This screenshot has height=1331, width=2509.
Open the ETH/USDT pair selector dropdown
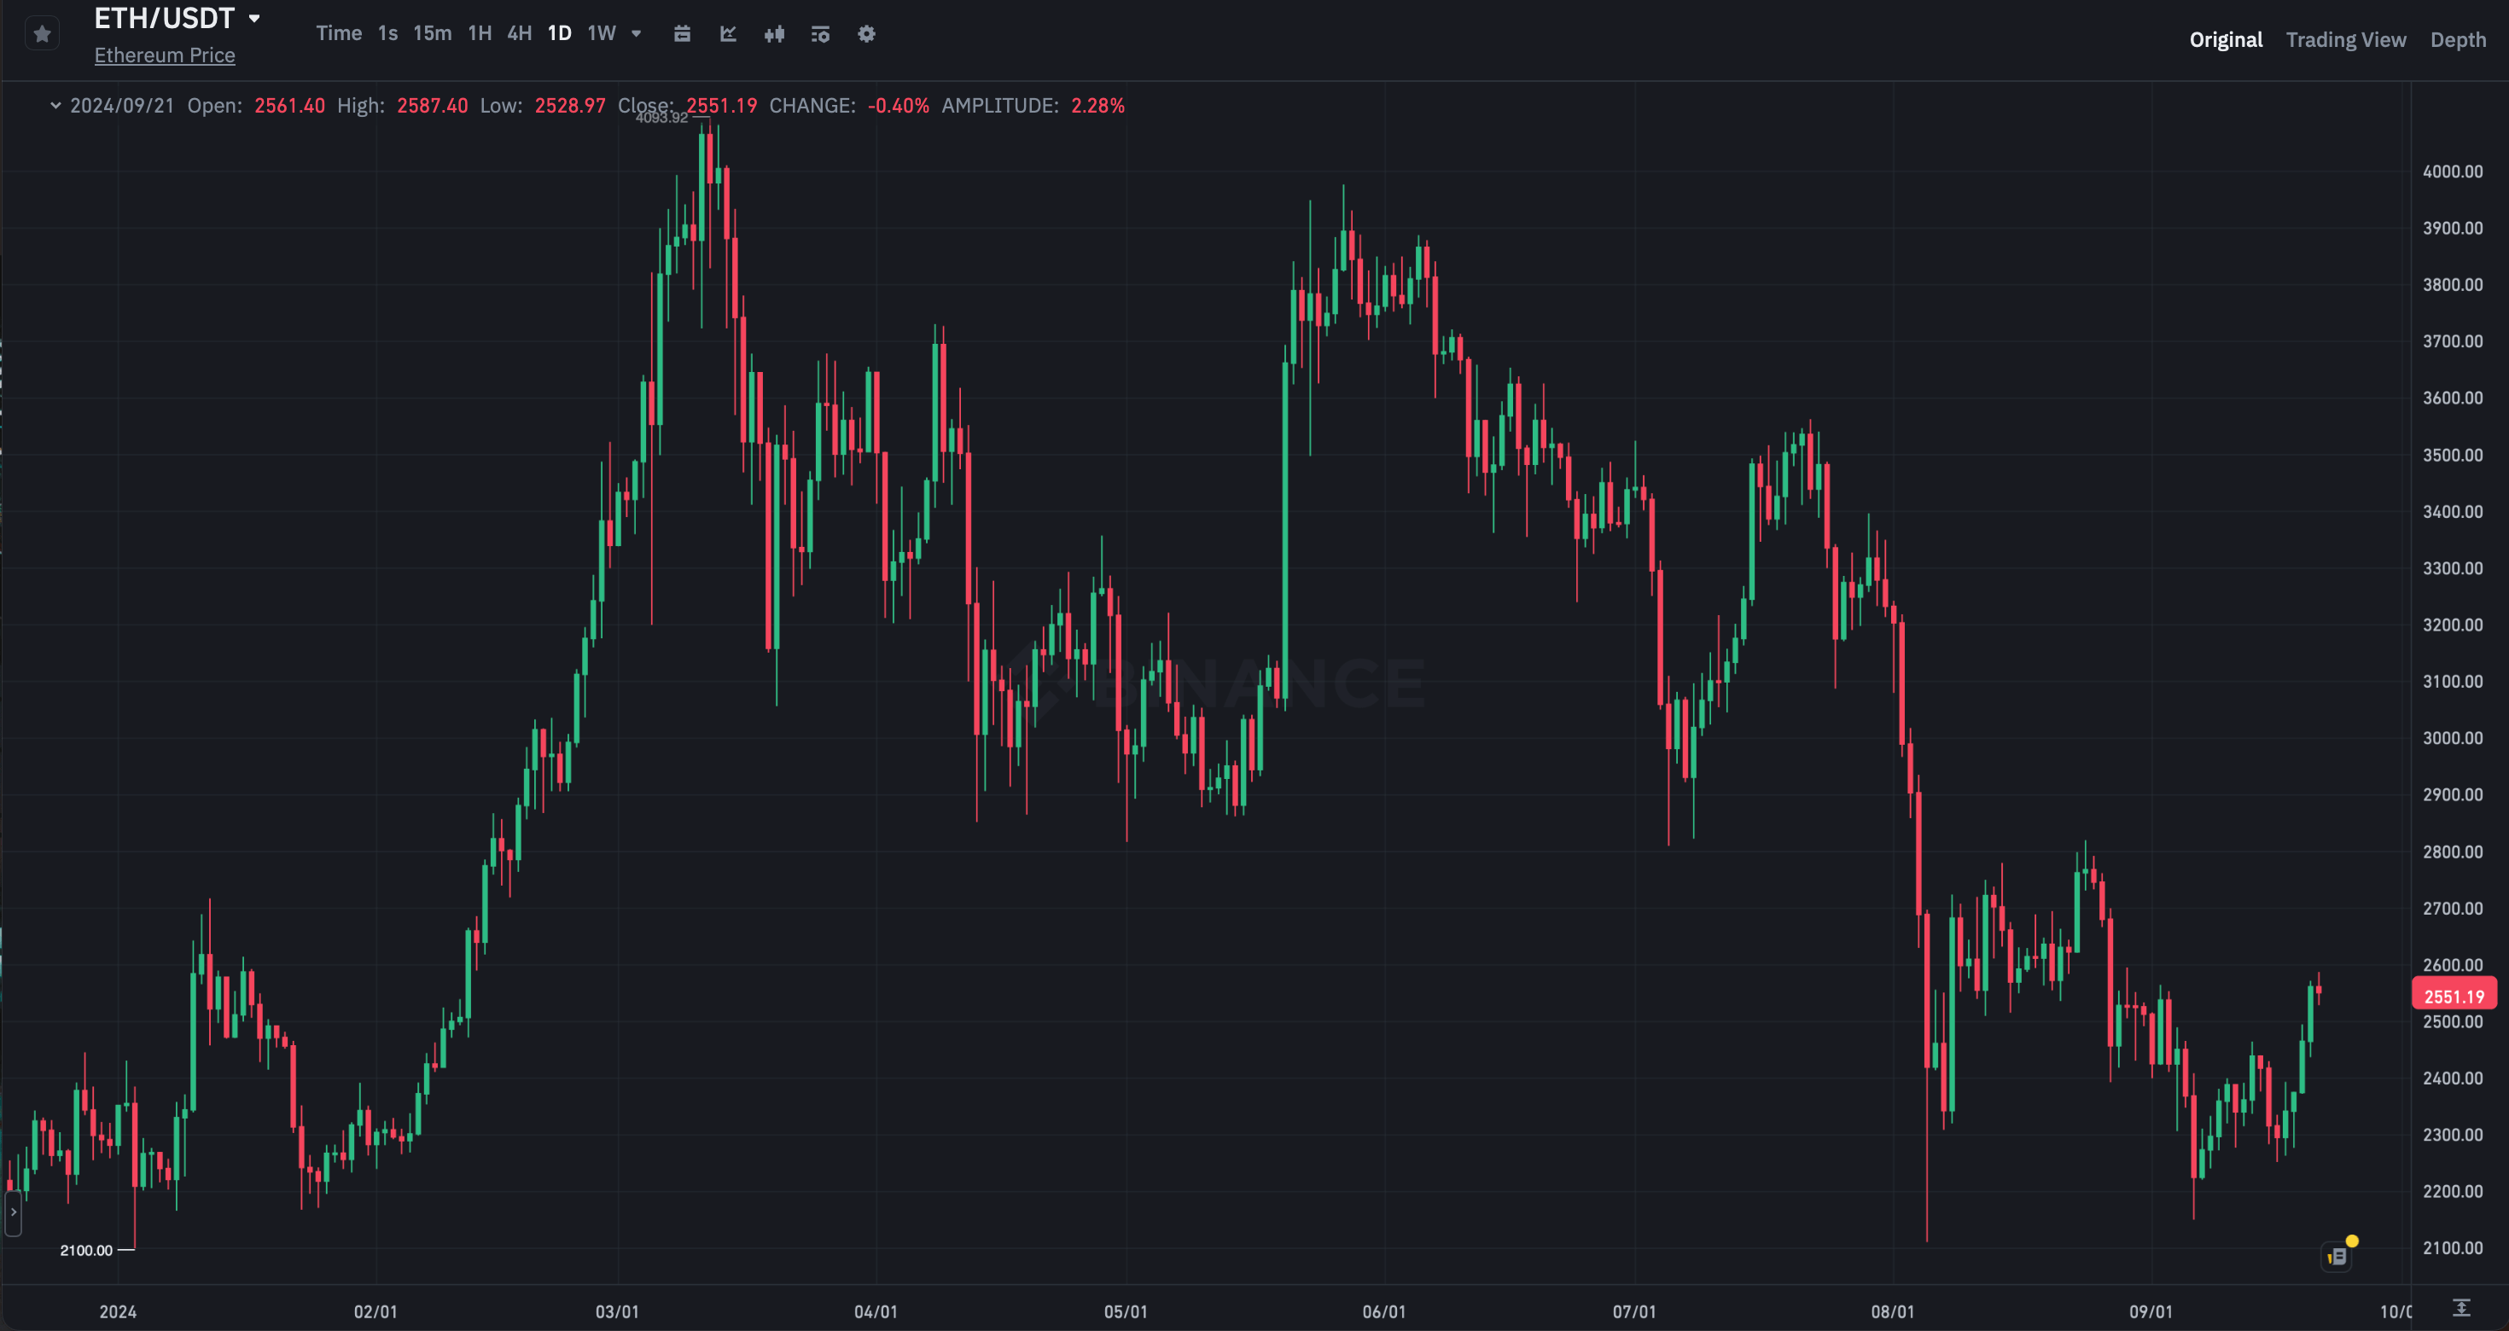[x=254, y=19]
